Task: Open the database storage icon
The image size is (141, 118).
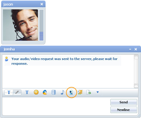Action: pos(54,92)
